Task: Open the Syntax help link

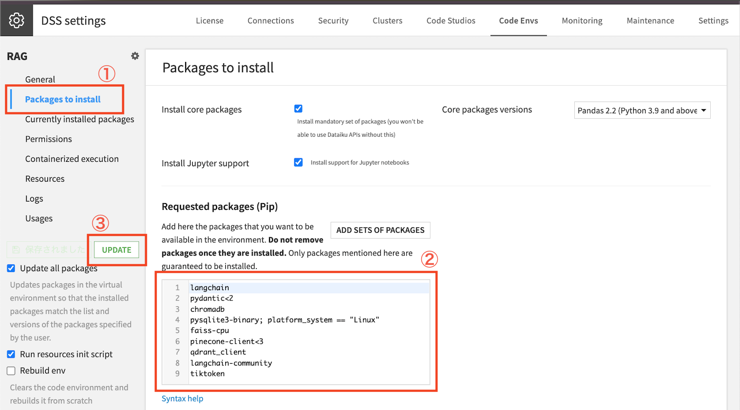Action: 182,398
